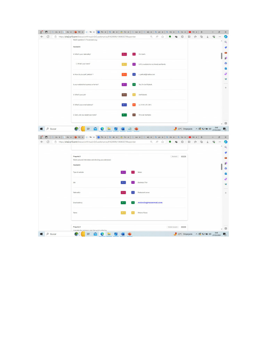
Task: Click sidebar plus icon in the "What's your job?" window
Action: [x=226, y=88]
